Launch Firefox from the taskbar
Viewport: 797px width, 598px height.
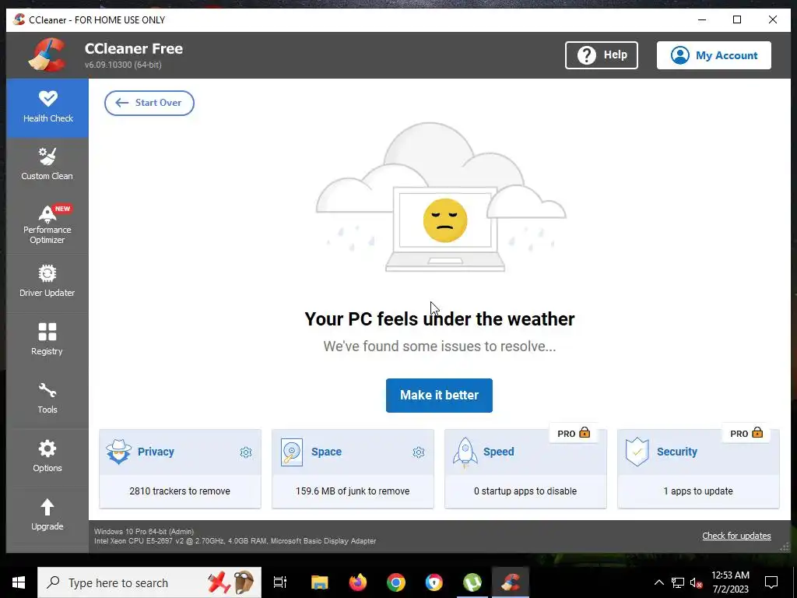(358, 582)
